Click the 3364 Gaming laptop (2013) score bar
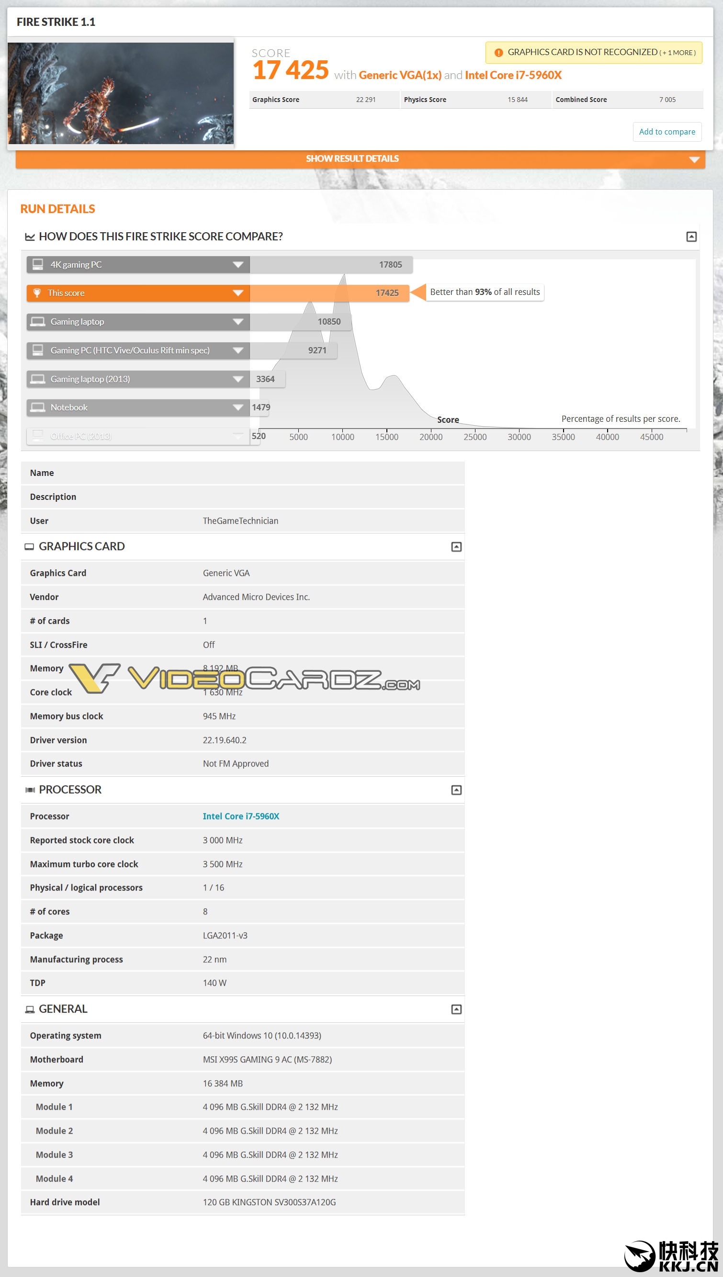Viewport: 723px width, 1277px height. [268, 379]
